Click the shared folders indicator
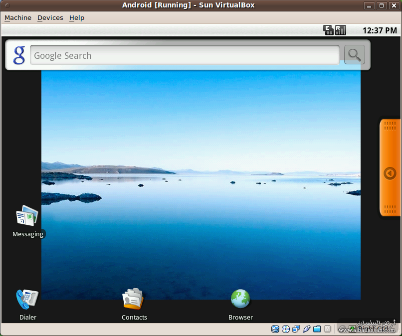 coord(317,329)
